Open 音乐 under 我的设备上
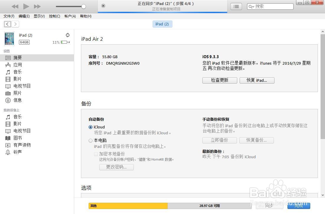 pos(37,117)
